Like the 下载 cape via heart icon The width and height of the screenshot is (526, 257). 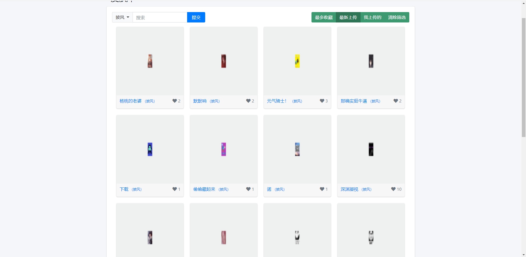pyautogui.click(x=175, y=189)
